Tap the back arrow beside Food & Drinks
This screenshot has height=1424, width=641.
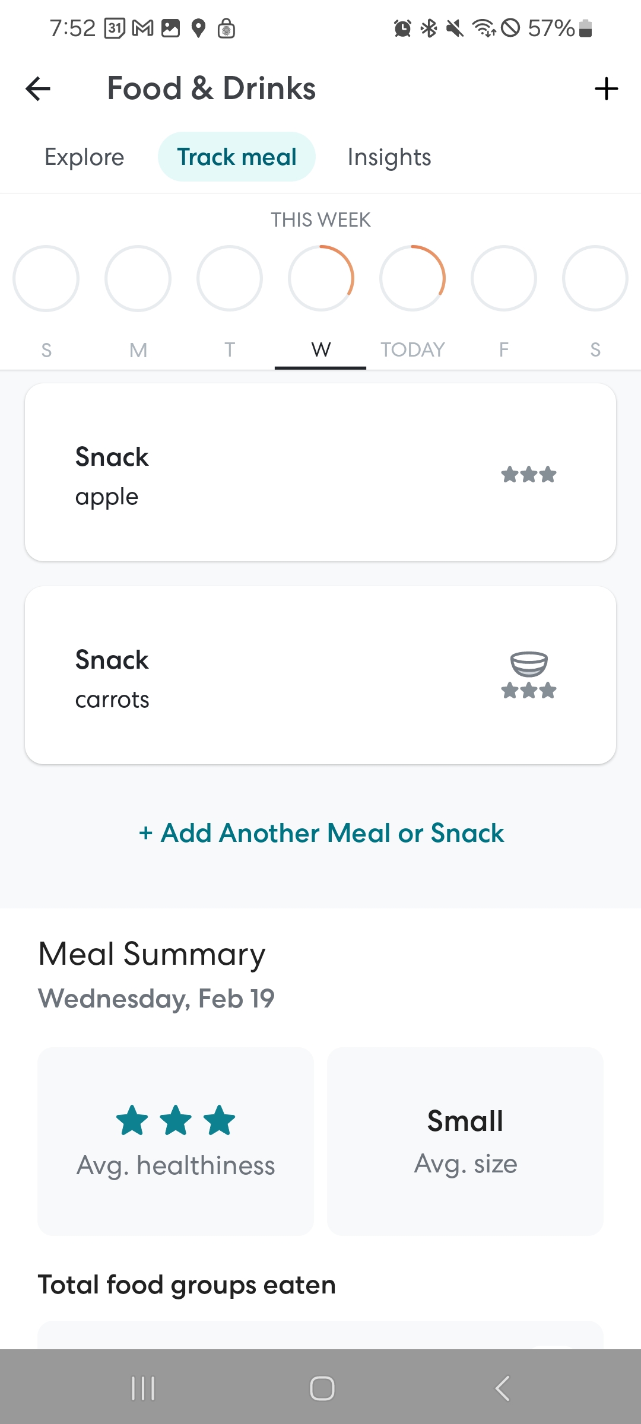point(38,89)
